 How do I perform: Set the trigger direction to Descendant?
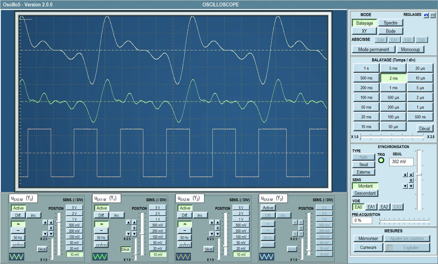365,193
